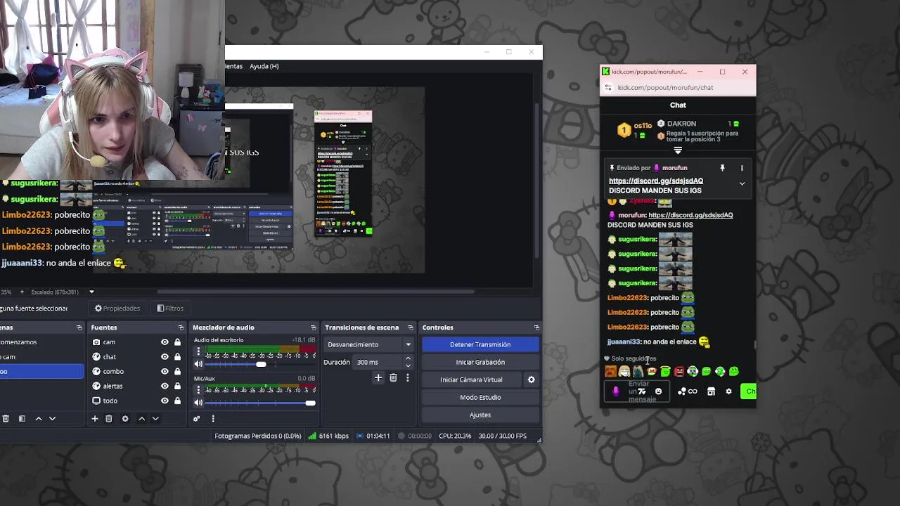Open source properties with the Fuentes gear icon
Screen dimensions: 900x506
[x=125, y=419]
